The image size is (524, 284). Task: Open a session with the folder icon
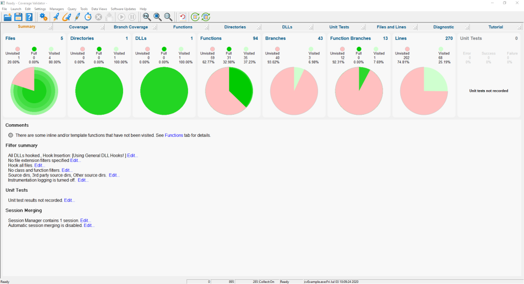(x=7, y=17)
